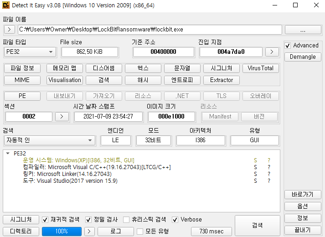Image resolution: width=325 pixels, height=237 pixels.
Task: Click architecture field I386
Action: click(201, 140)
